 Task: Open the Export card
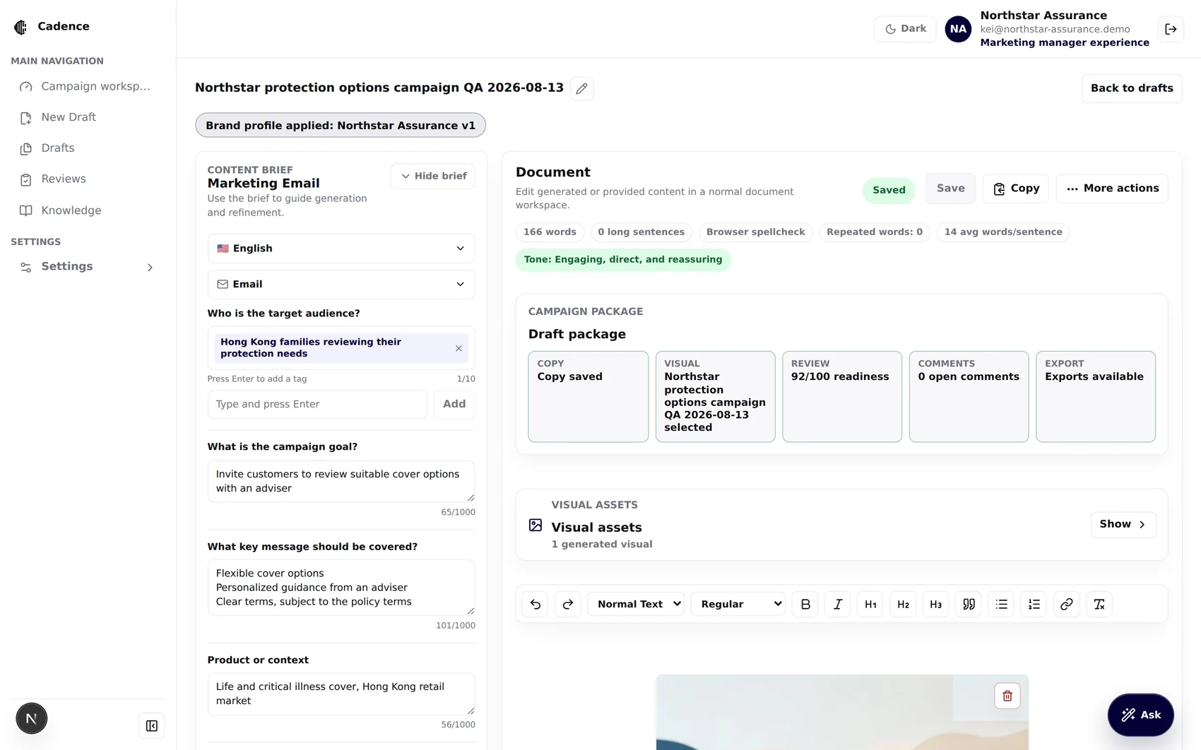(x=1096, y=397)
